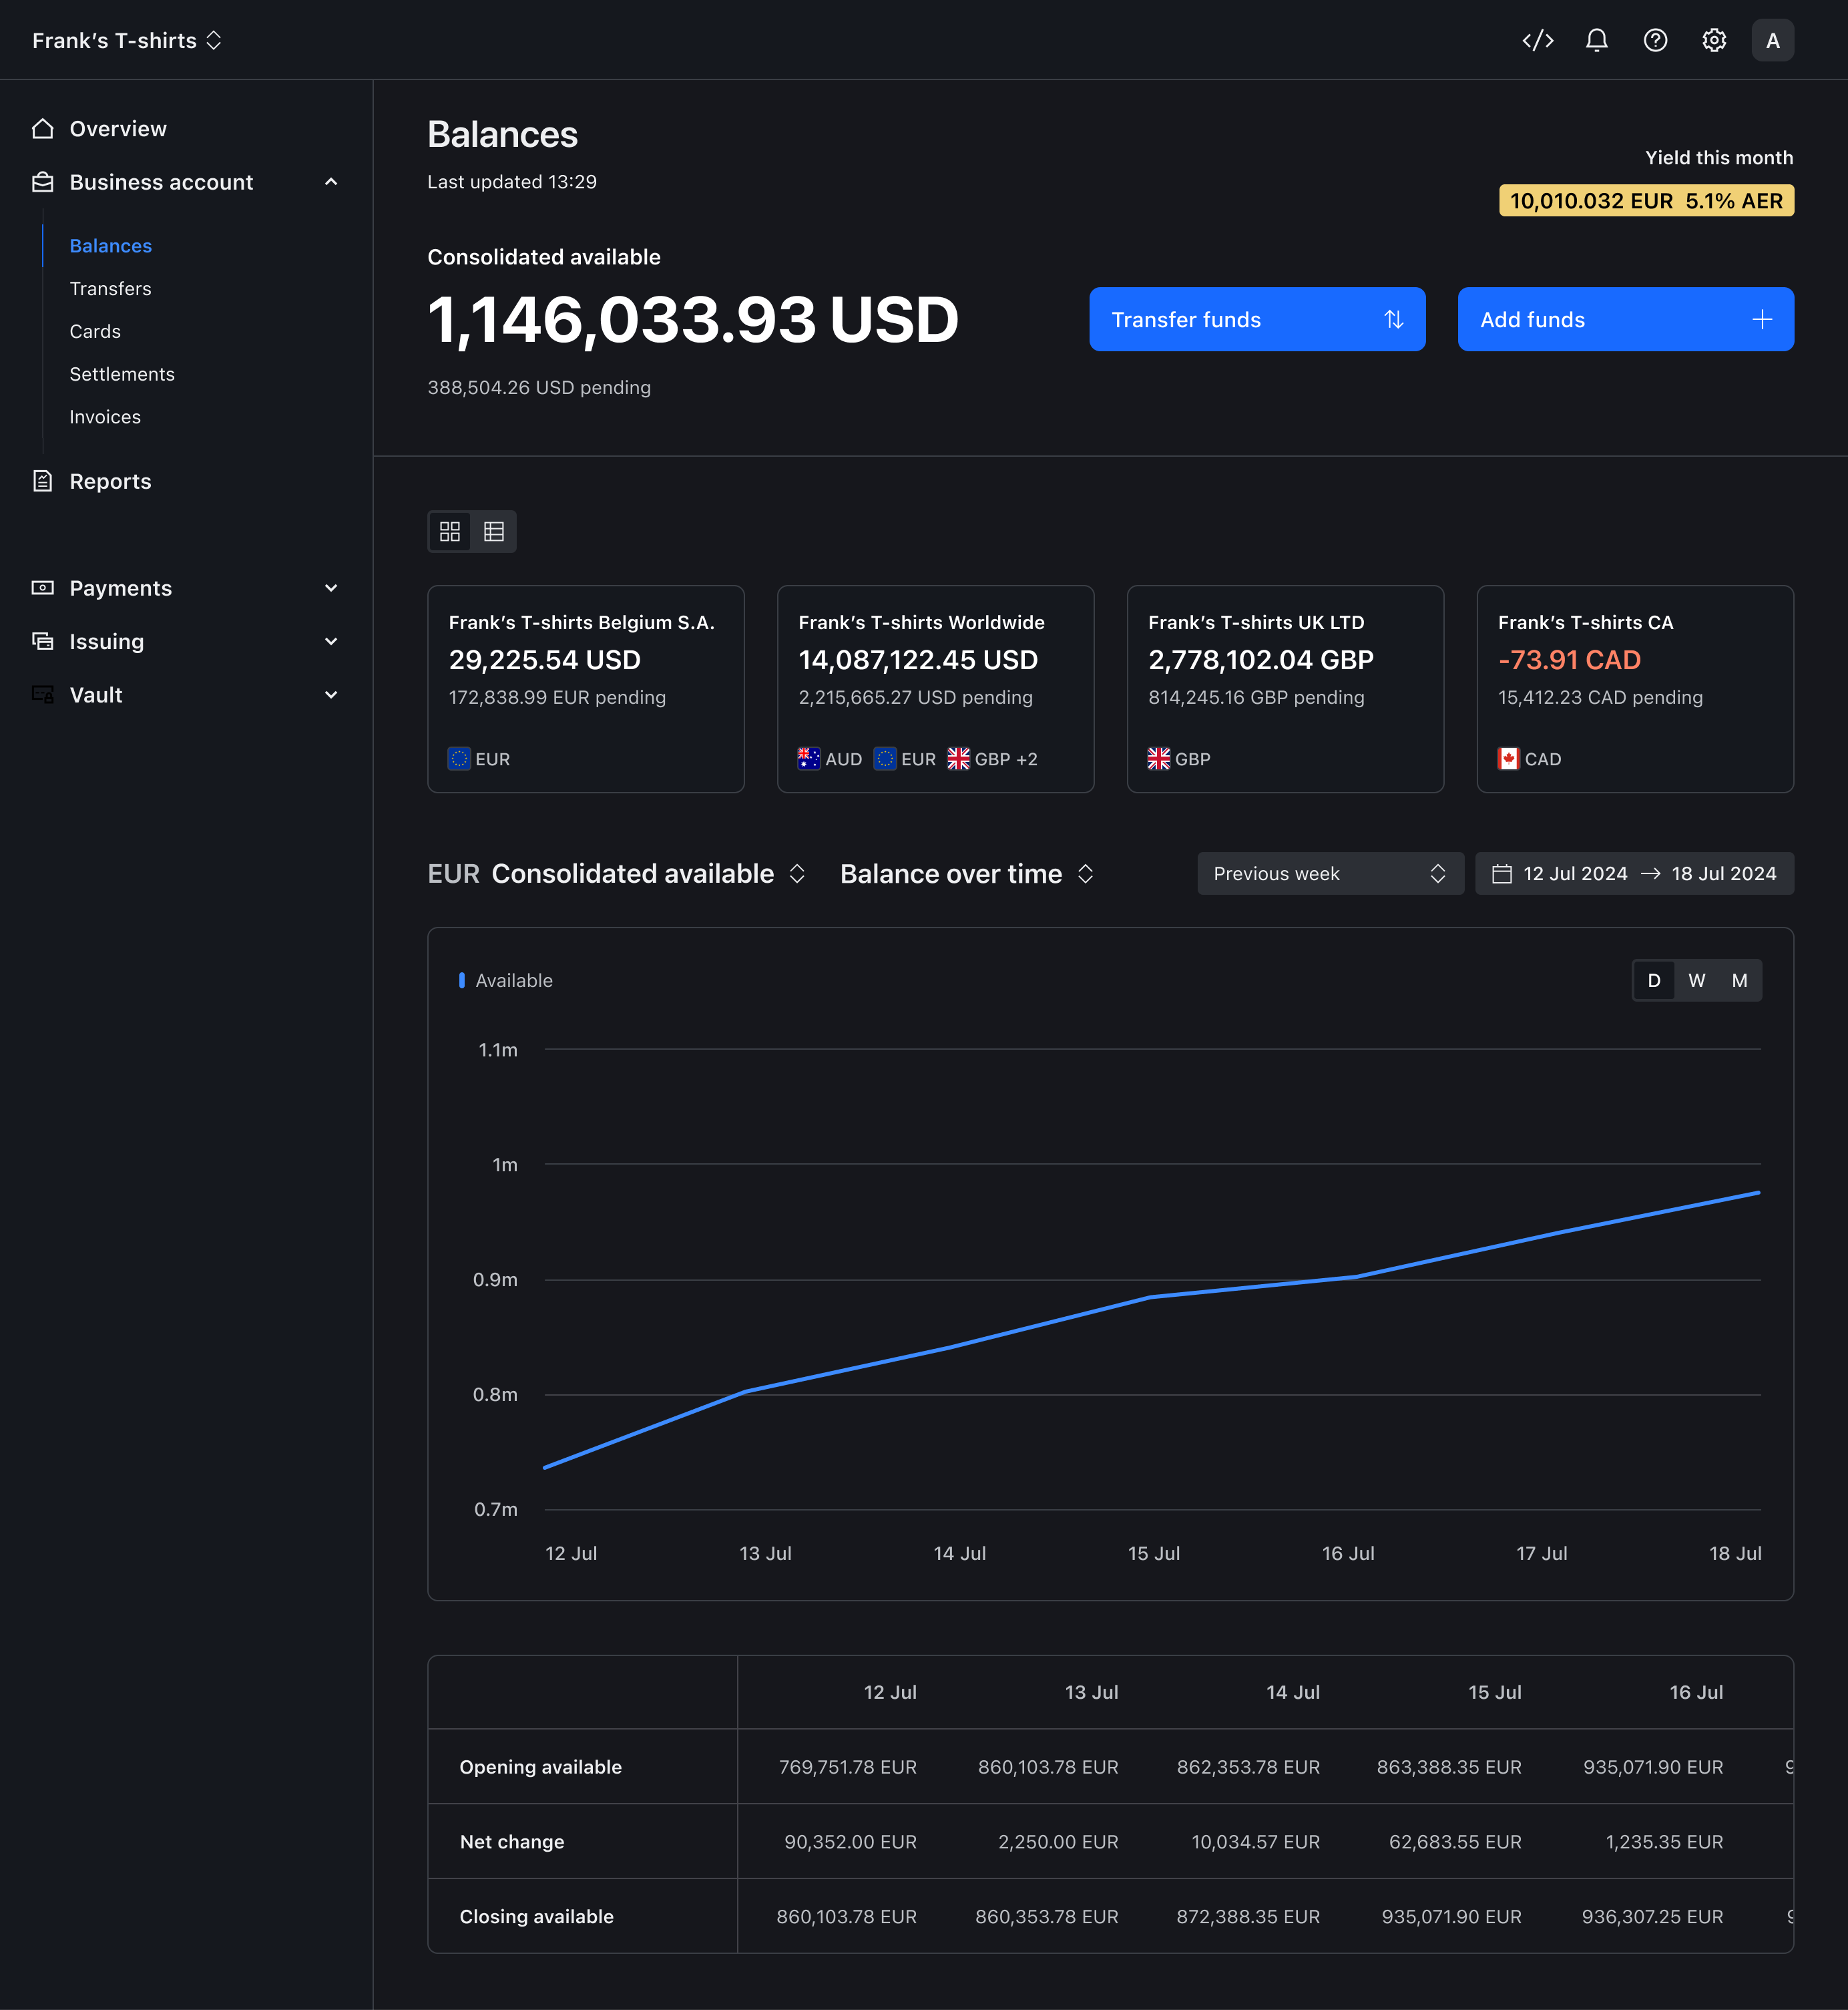The width and height of the screenshot is (1848, 2010).
Task: Open the Previous week period dropdown
Action: pyautogui.click(x=1330, y=874)
